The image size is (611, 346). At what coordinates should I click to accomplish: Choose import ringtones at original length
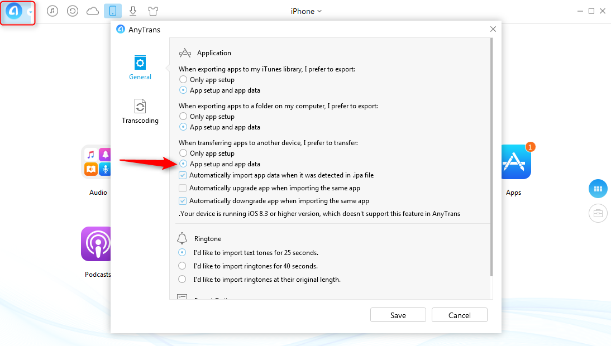click(x=182, y=279)
